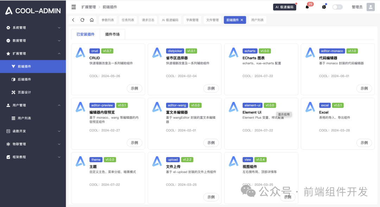Click the AI 极速编码 button in the header

point(284,7)
